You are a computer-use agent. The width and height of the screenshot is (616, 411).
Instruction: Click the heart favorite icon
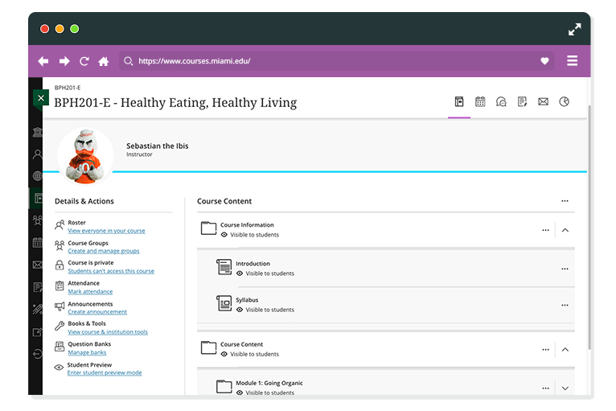(544, 61)
